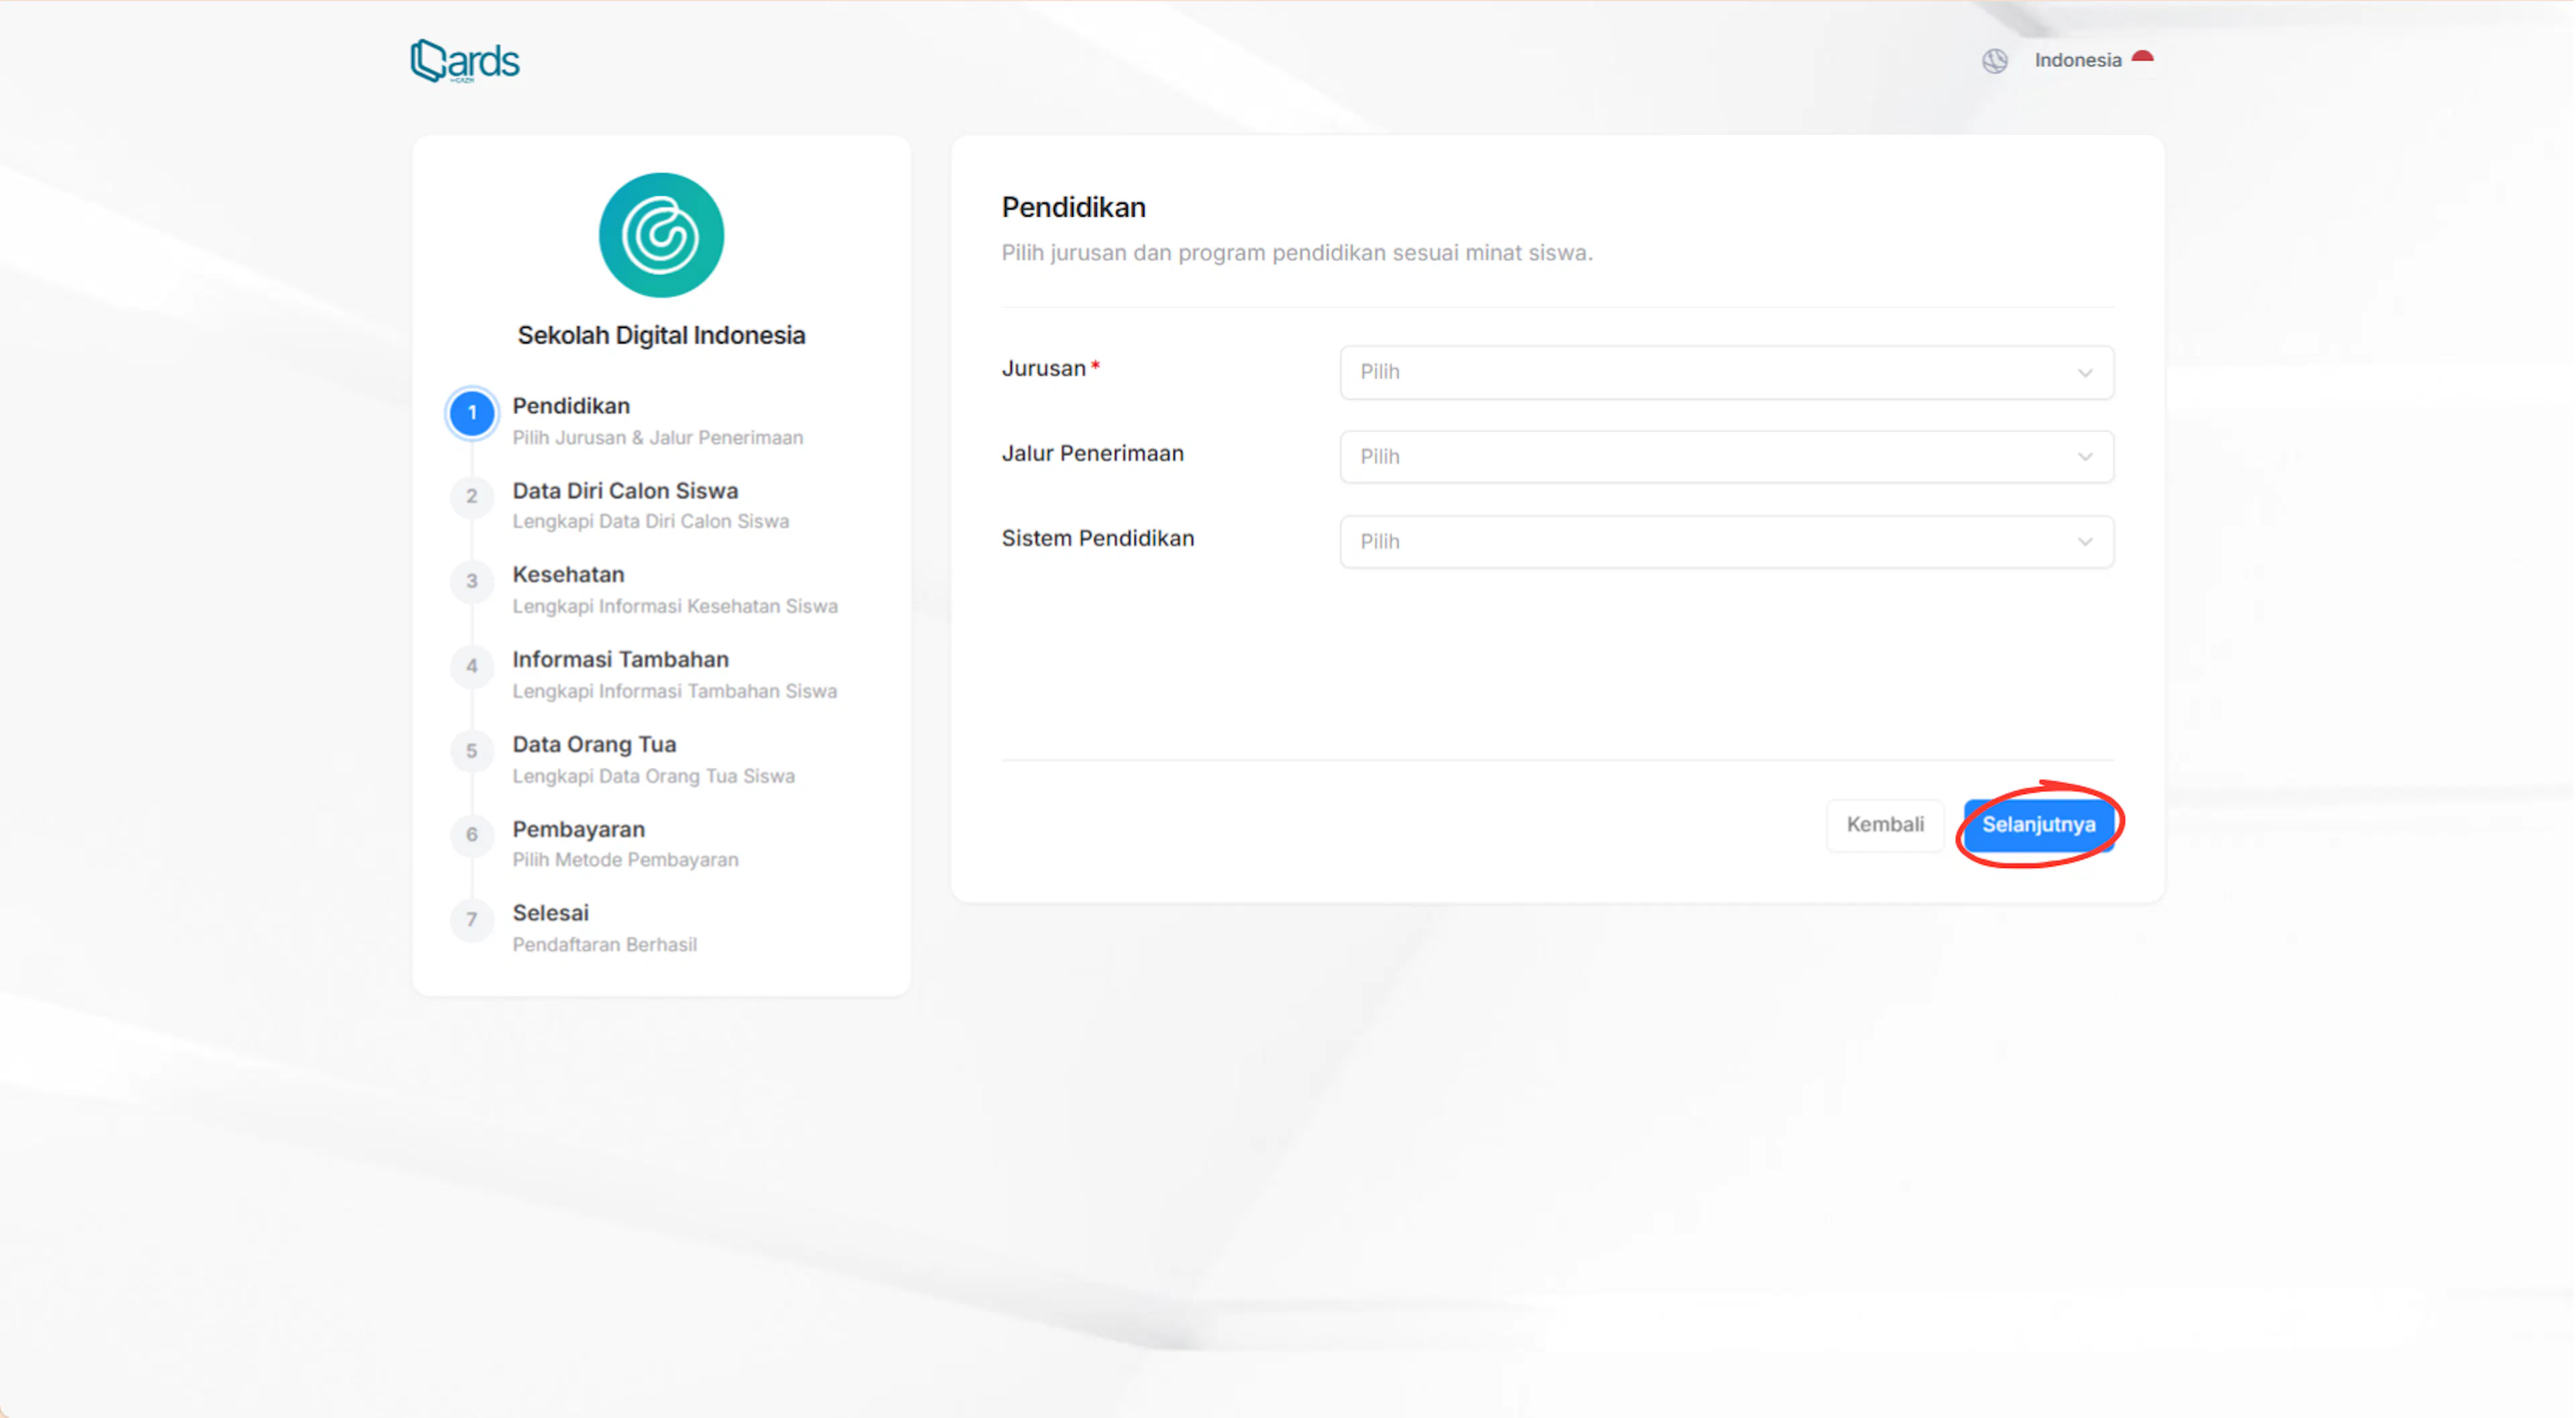Click the Selanjutnya button
The height and width of the screenshot is (1418, 2576).
(2039, 825)
